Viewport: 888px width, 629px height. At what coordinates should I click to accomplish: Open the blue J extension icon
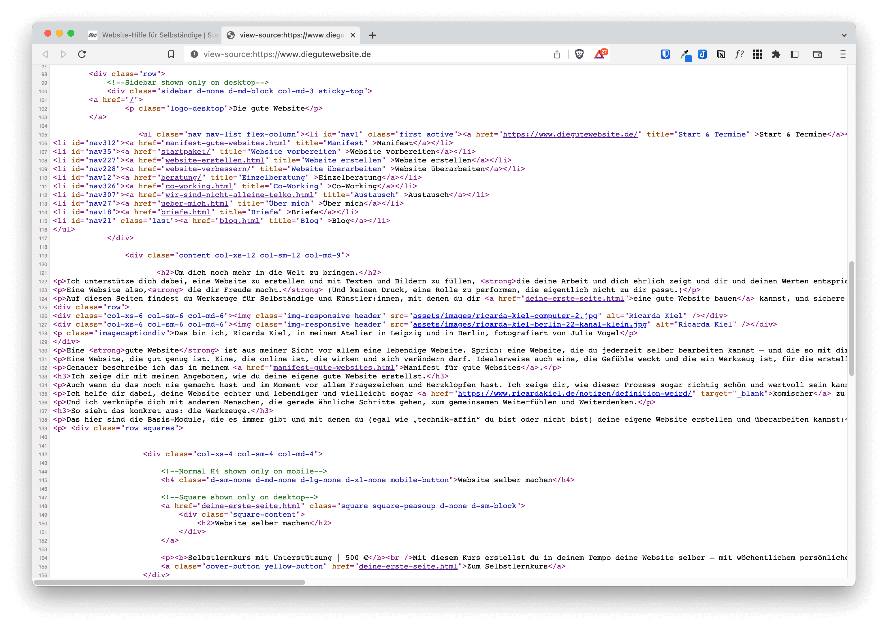(x=702, y=54)
